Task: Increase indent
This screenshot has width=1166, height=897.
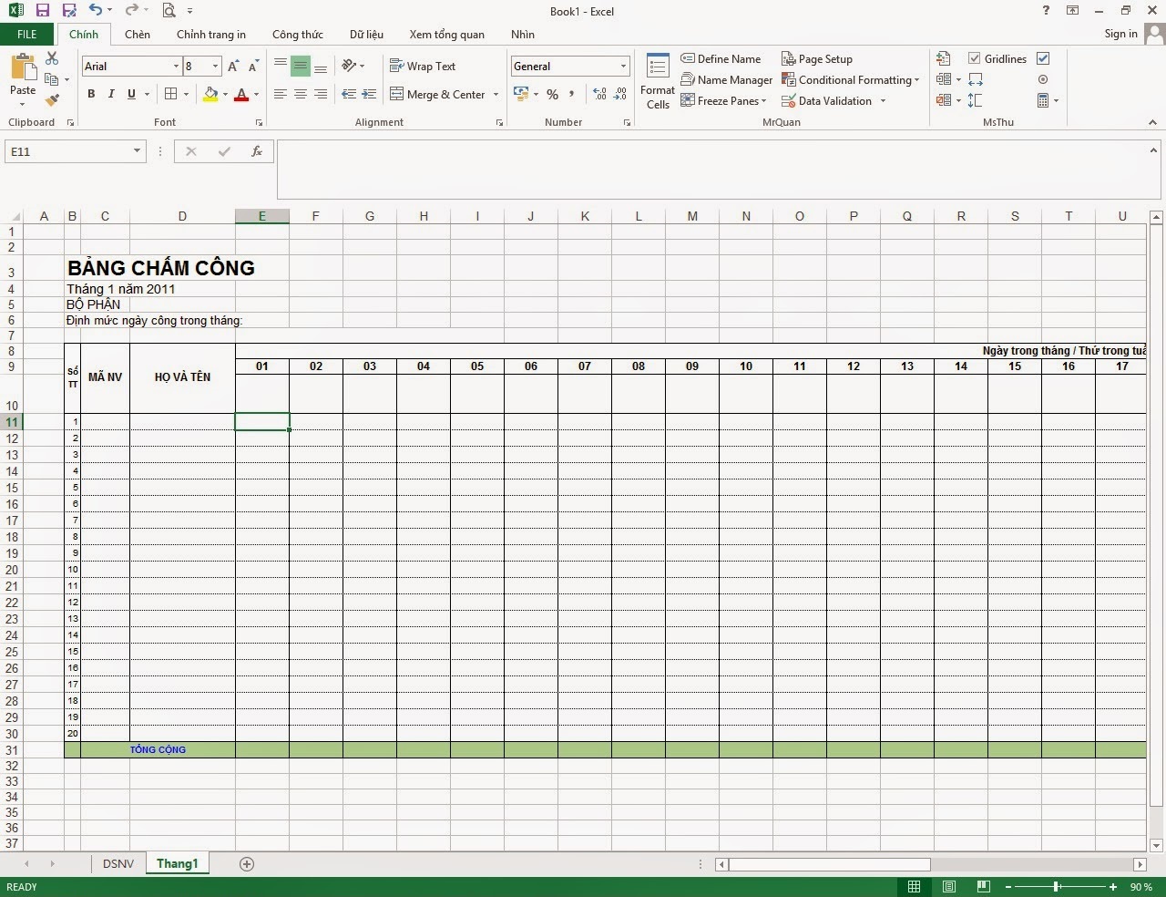Action: (369, 94)
